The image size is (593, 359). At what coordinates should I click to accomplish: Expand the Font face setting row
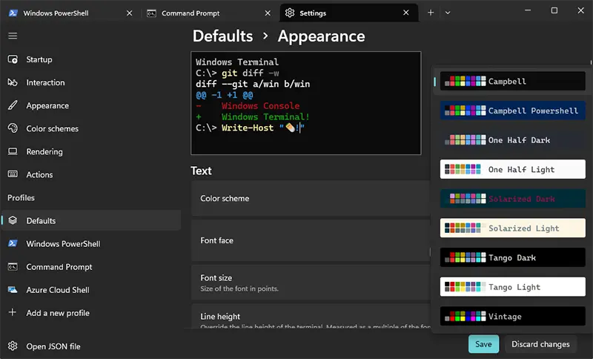click(x=311, y=240)
